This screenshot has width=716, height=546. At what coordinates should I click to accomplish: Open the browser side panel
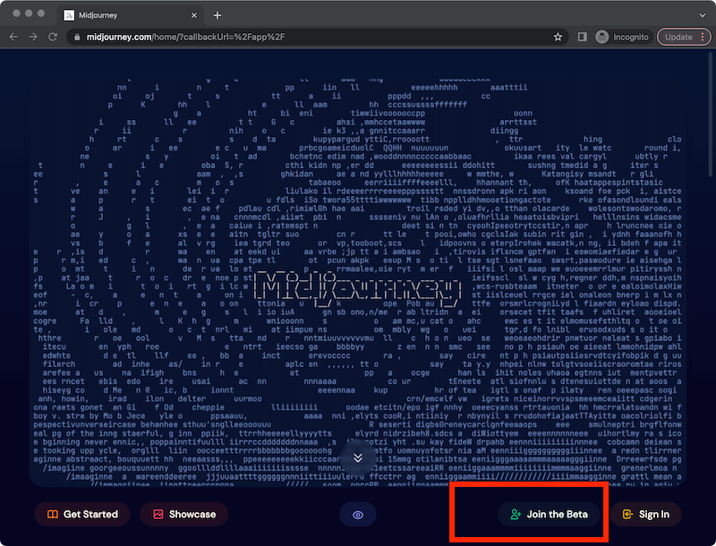583,37
